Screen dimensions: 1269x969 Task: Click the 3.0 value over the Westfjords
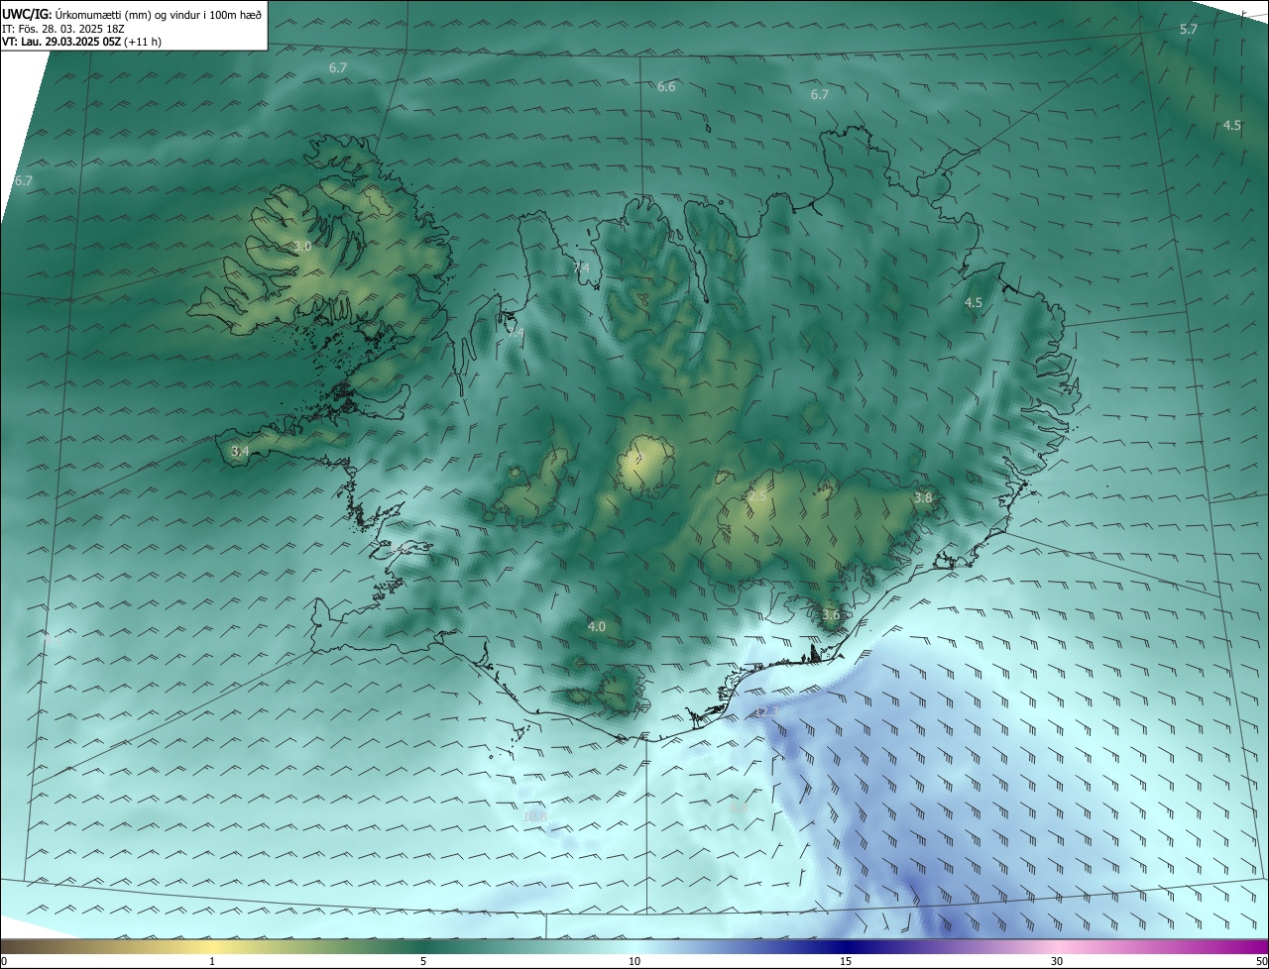(x=302, y=246)
